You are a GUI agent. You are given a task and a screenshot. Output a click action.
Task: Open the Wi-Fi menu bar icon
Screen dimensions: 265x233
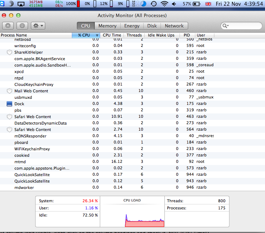pyautogui.click(x=164, y=4)
